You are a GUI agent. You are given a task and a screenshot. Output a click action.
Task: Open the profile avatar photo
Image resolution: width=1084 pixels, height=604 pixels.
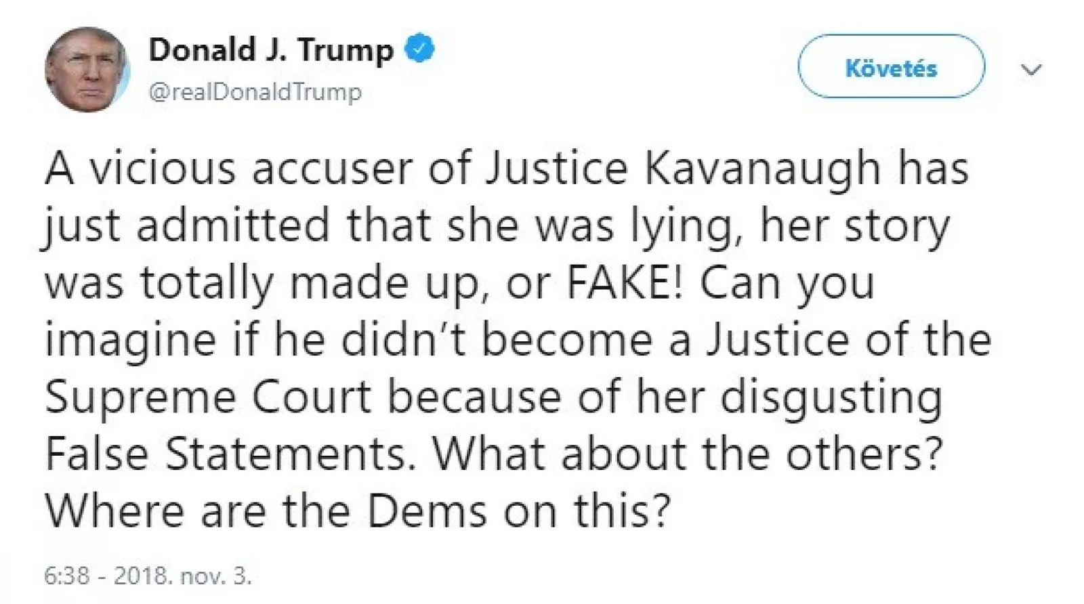(x=86, y=69)
